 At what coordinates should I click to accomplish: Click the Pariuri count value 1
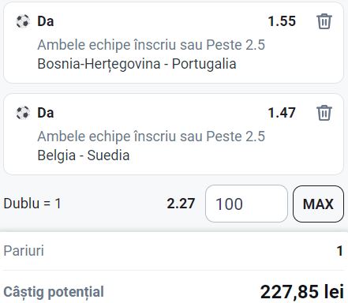click(x=340, y=251)
